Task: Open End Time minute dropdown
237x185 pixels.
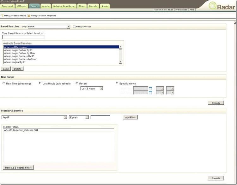Action: tap(170, 93)
